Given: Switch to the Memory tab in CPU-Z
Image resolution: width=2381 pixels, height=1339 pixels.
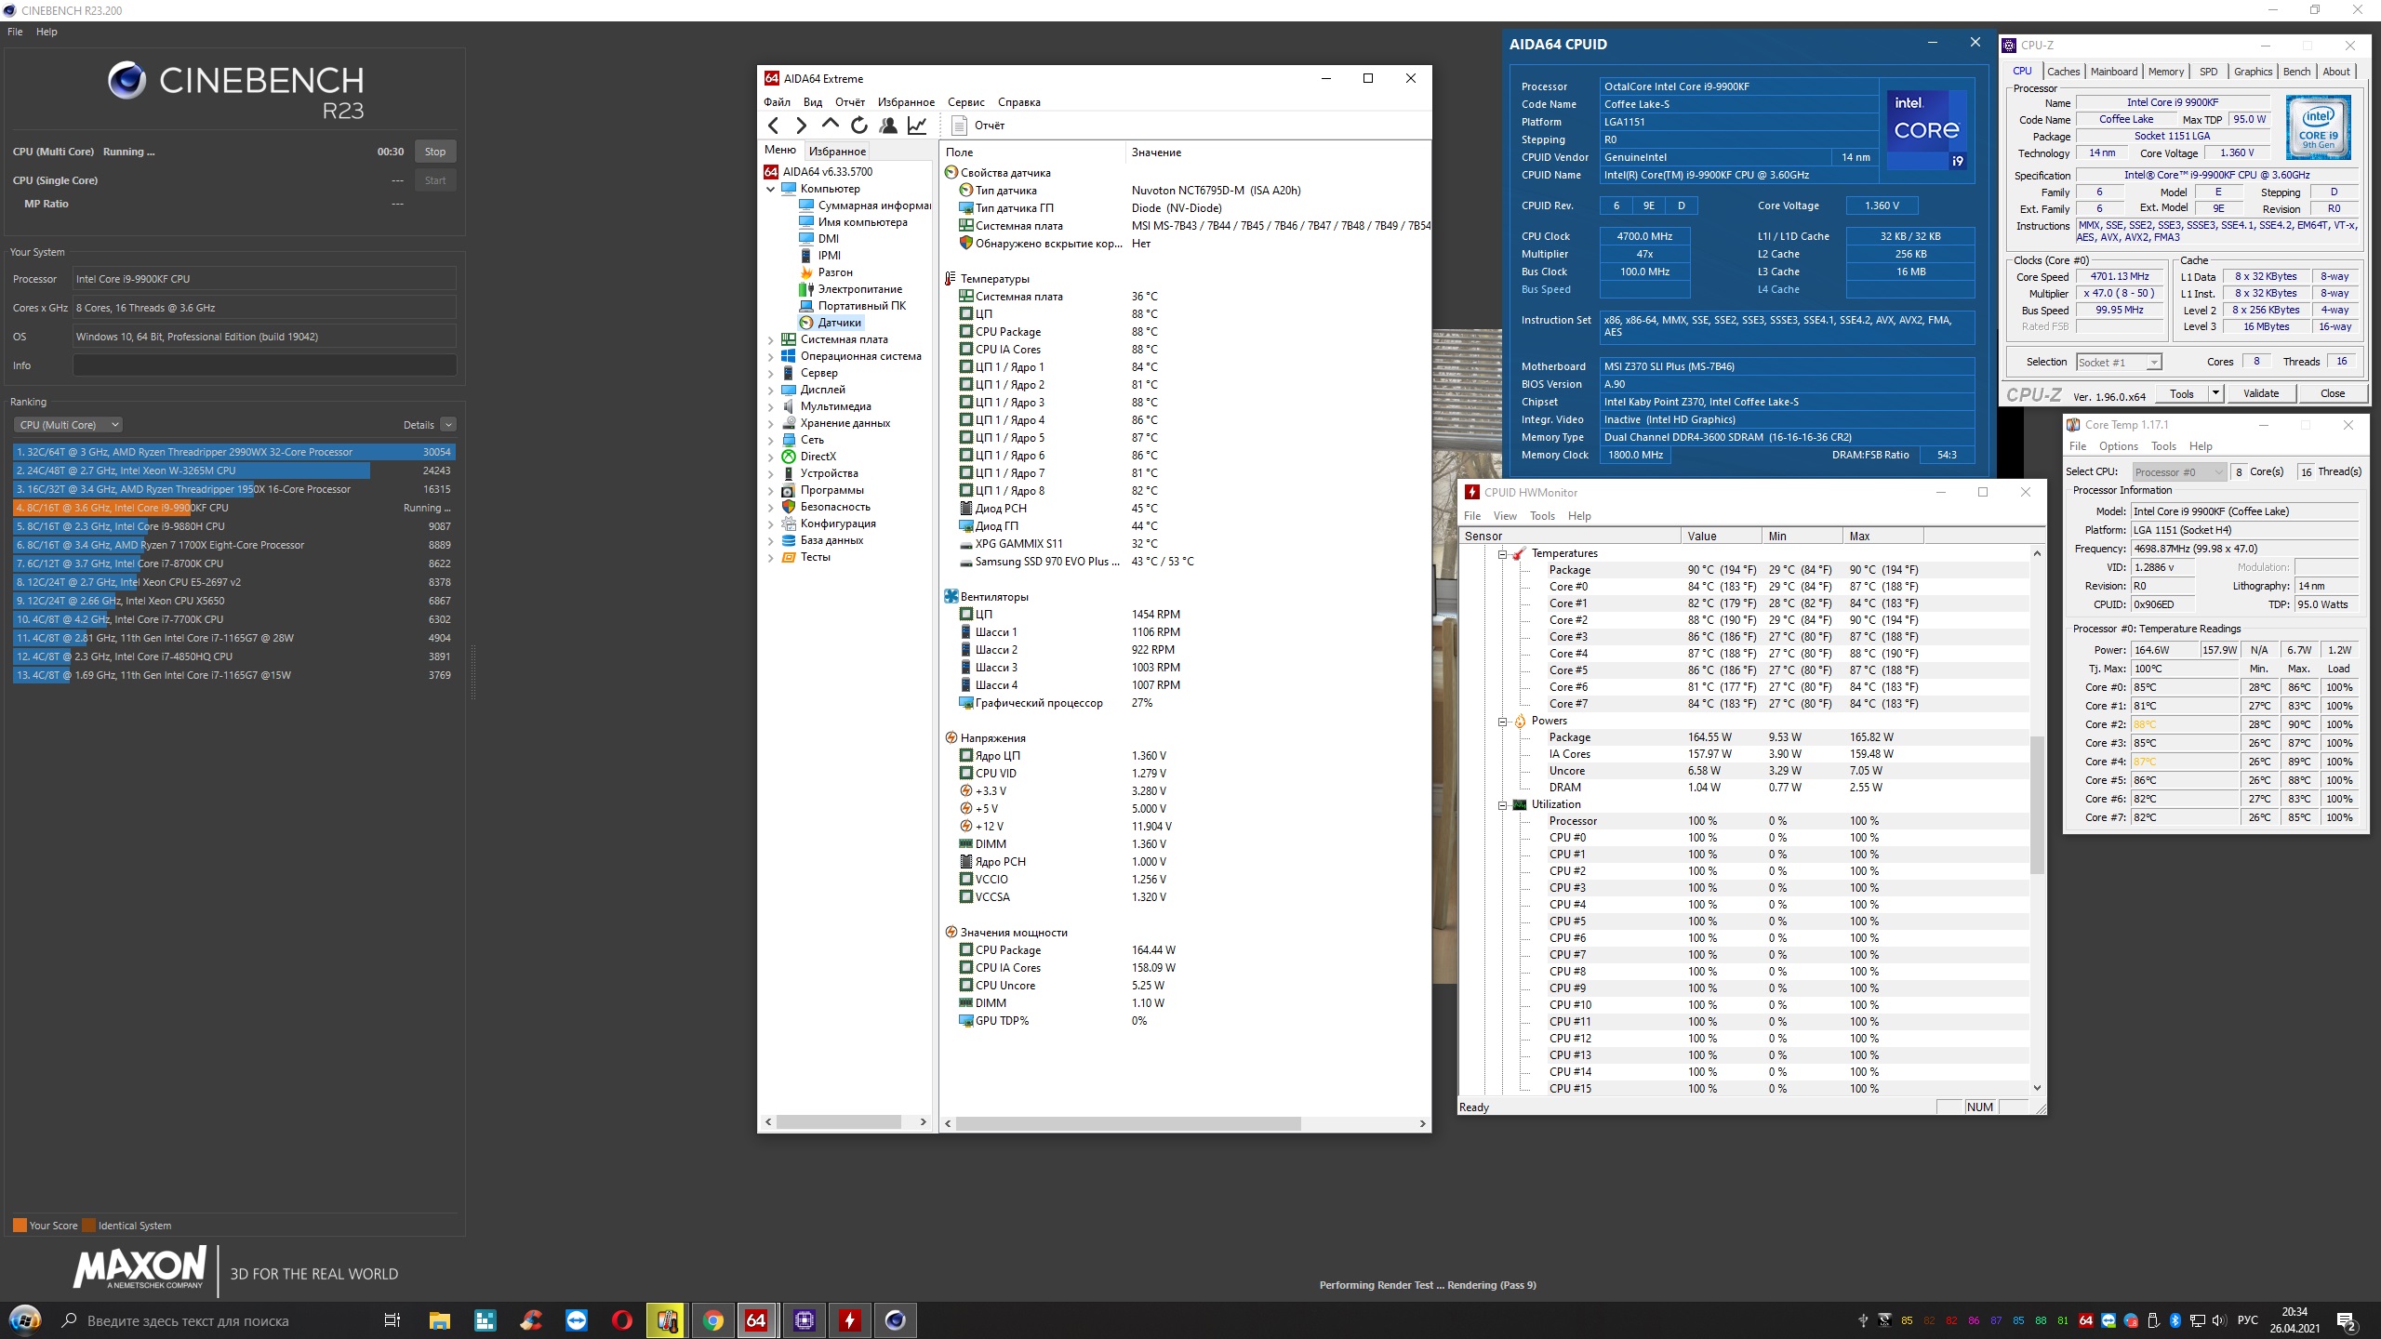Looking at the screenshot, I should click(2165, 72).
